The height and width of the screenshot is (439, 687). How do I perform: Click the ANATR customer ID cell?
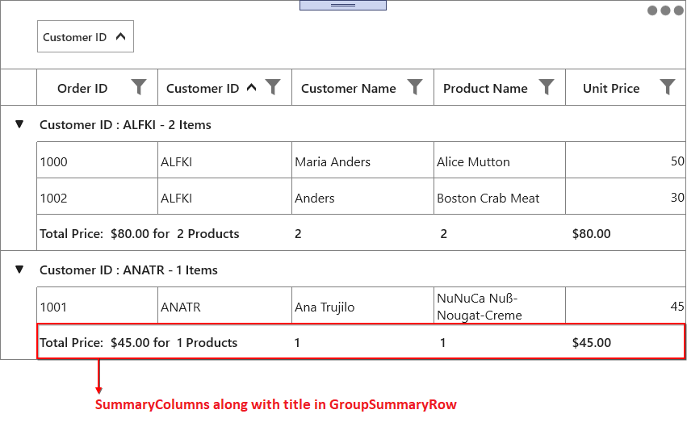[224, 305]
